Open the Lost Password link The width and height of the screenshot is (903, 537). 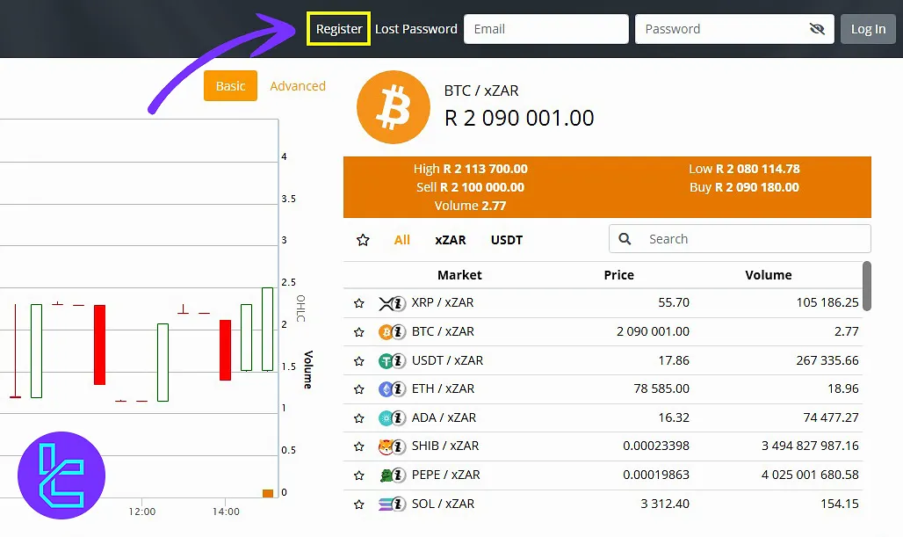[x=416, y=29]
